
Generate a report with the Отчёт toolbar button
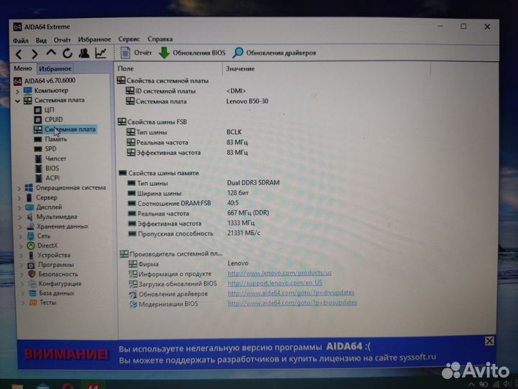(136, 53)
